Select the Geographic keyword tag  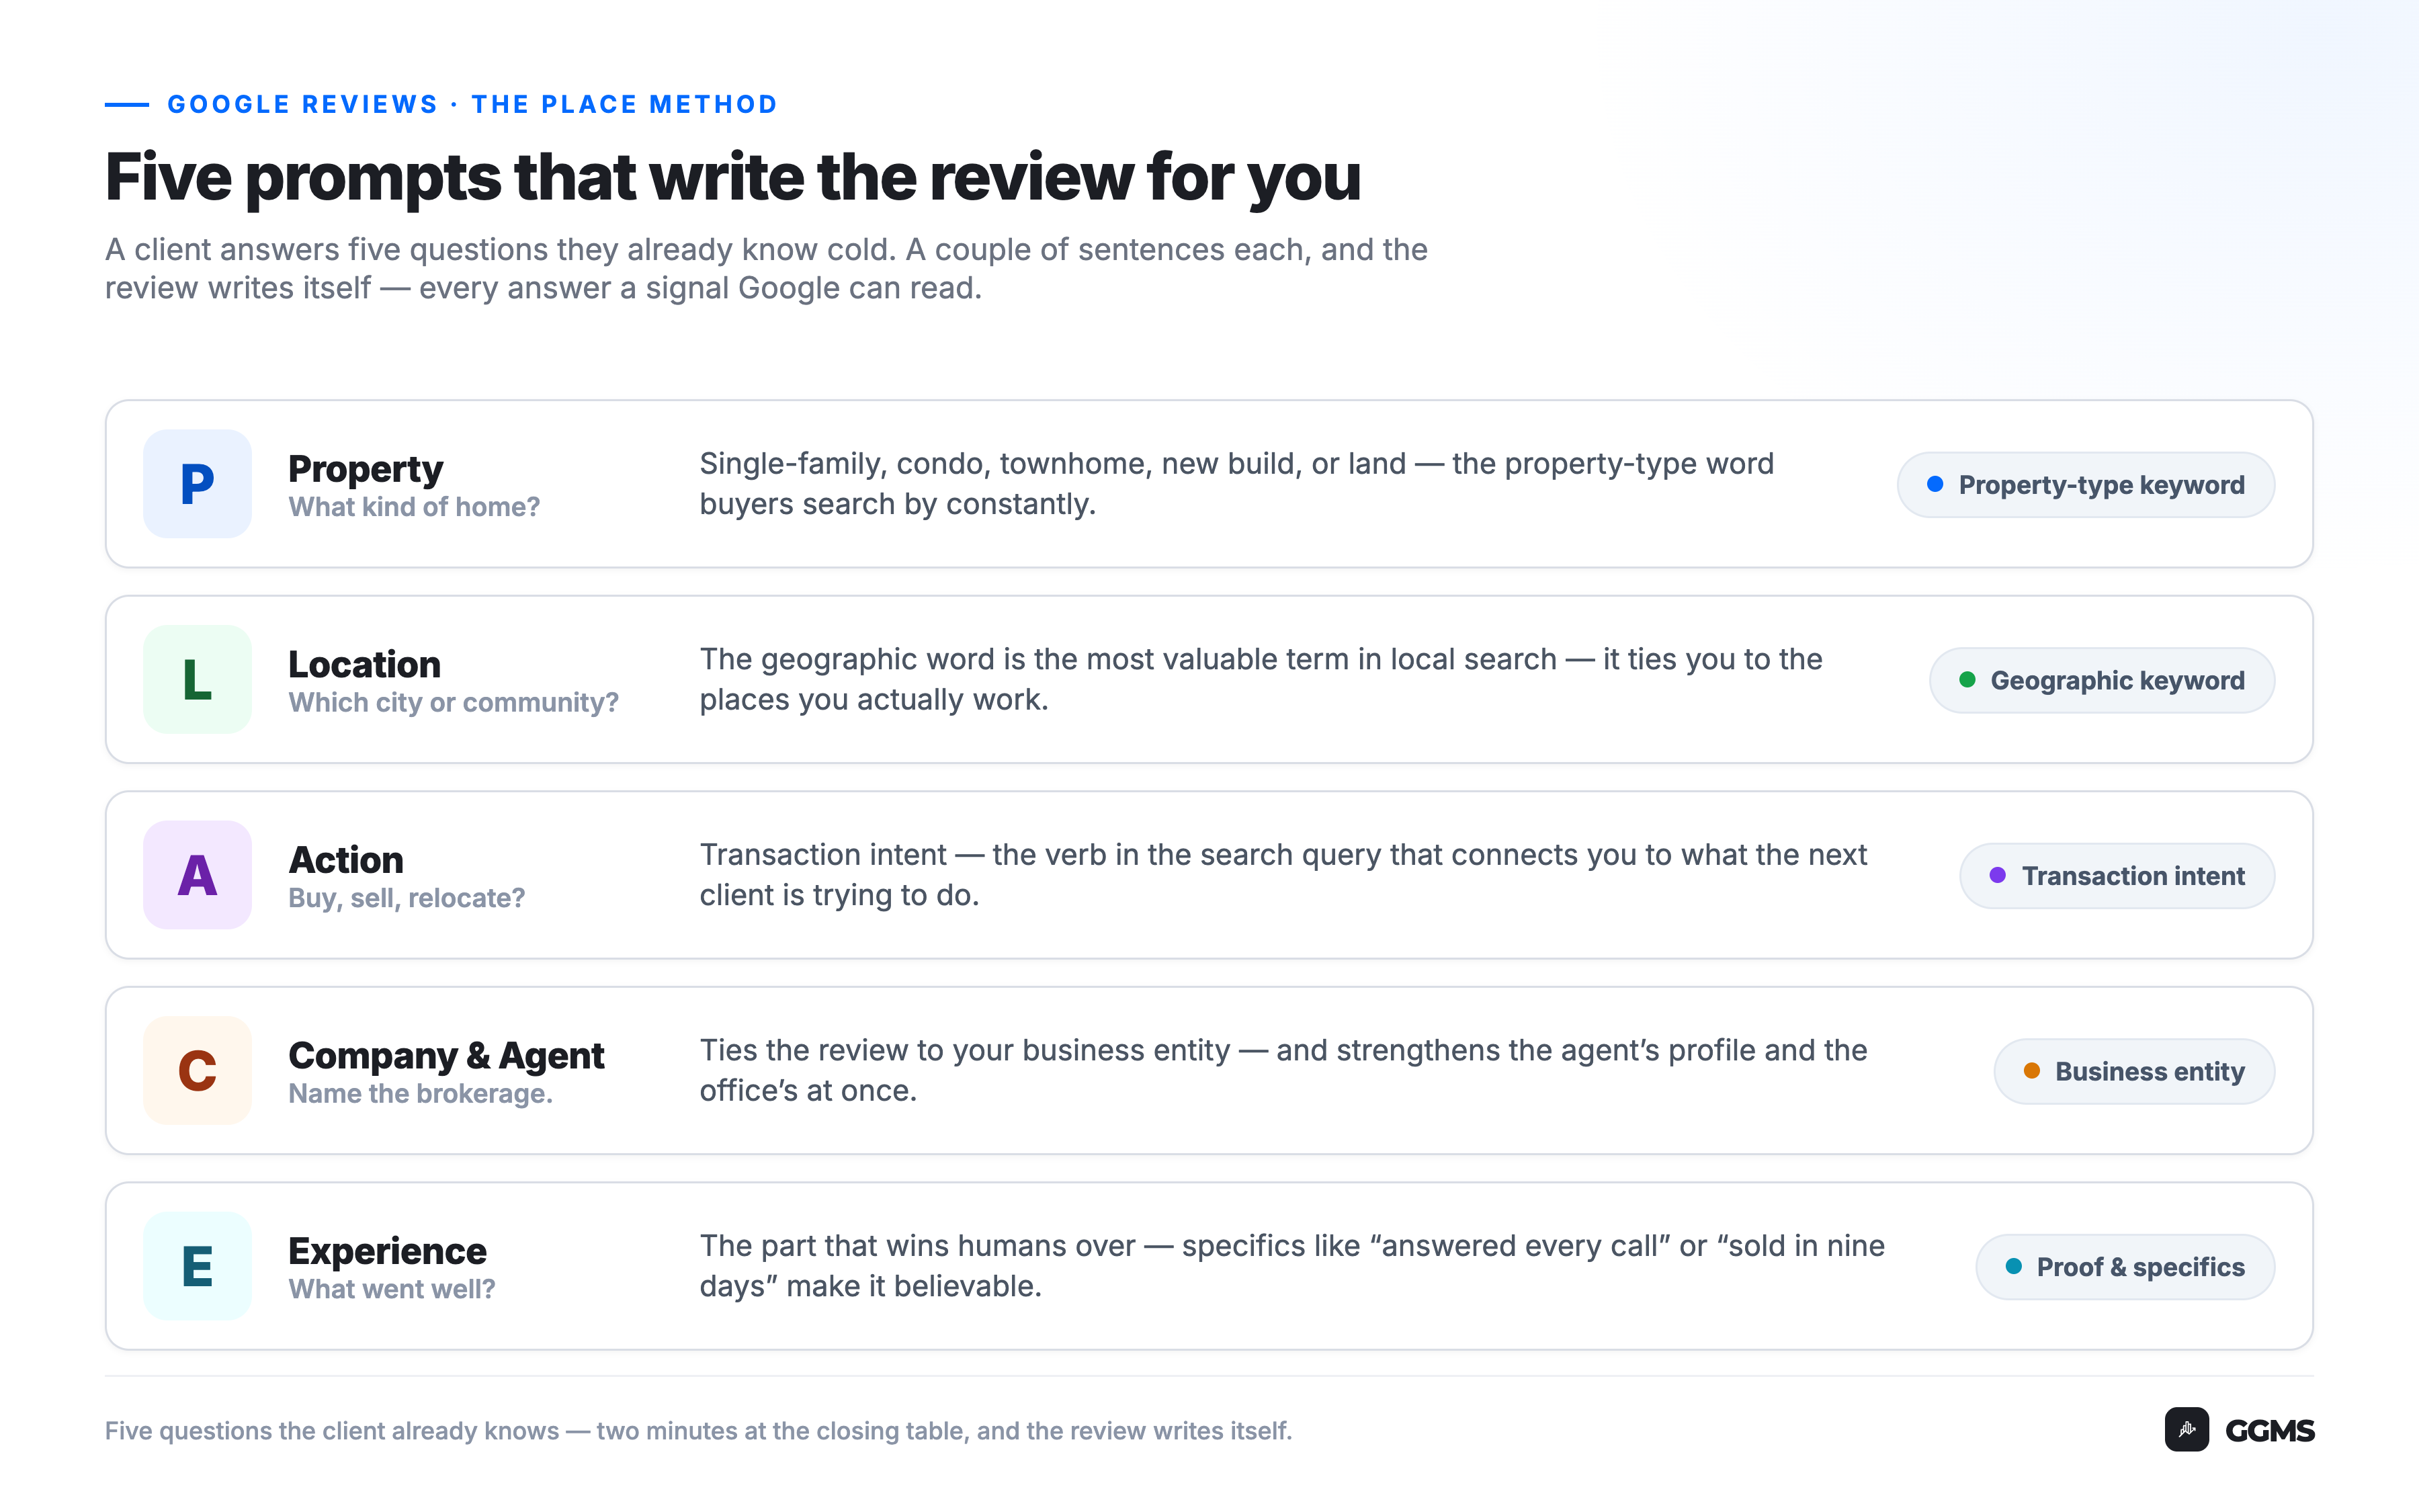tap(2101, 680)
